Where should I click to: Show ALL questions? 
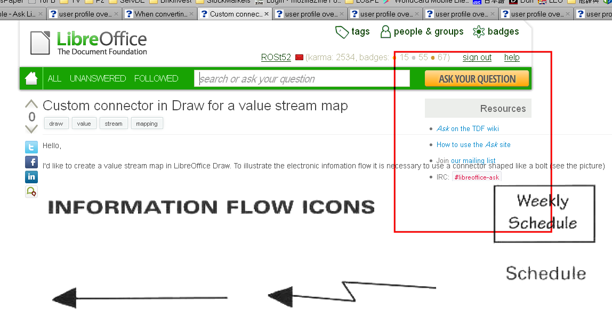(x=54, y=78)
